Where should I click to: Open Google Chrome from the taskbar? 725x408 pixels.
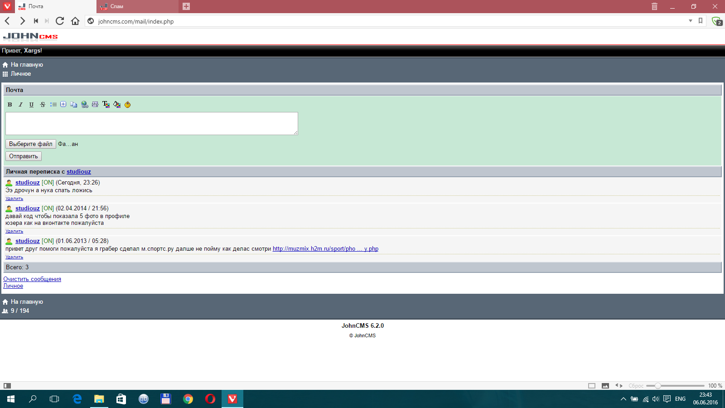(188, 399)
